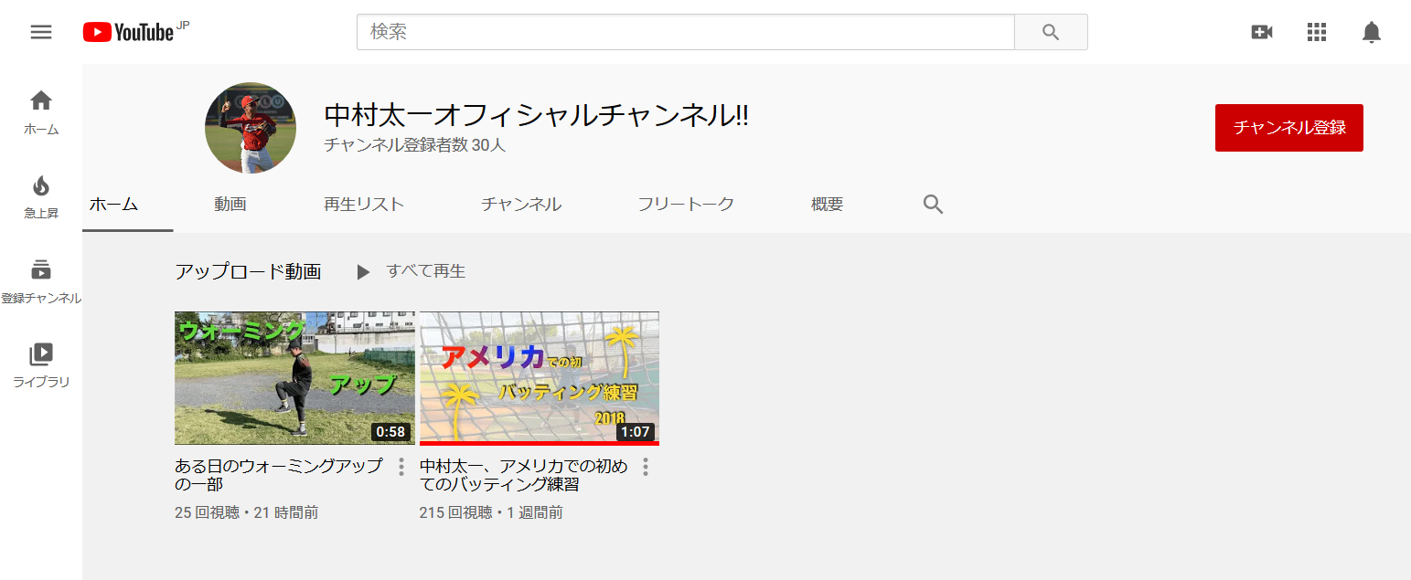Screen dimensions: 1411x580
Task: Open the 概要 tab
Action: pos(827,205)
